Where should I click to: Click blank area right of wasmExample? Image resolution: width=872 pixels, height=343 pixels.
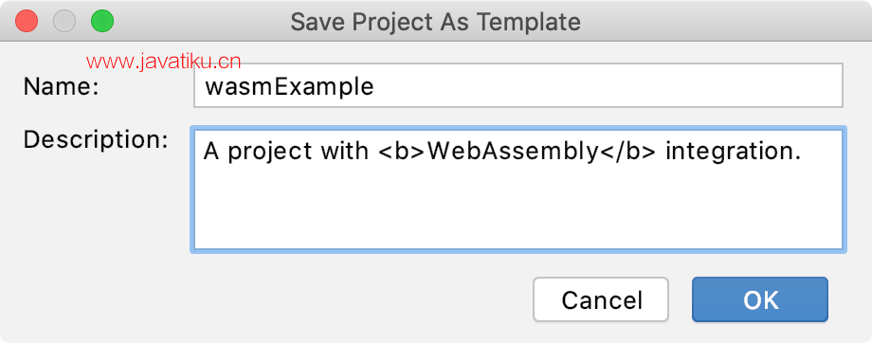click(607, 86)
